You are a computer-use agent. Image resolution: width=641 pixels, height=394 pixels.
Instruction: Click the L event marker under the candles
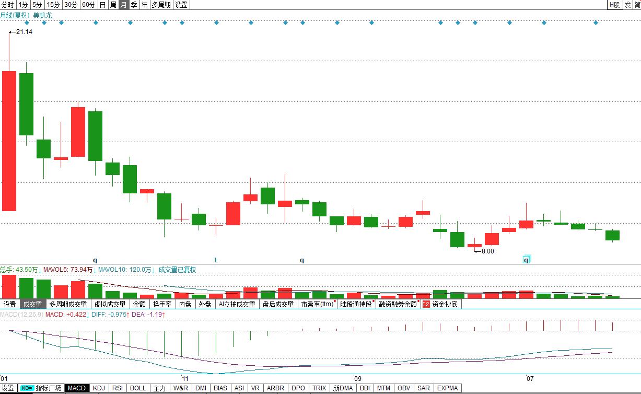pyautogui.click(x=216, y=260)
